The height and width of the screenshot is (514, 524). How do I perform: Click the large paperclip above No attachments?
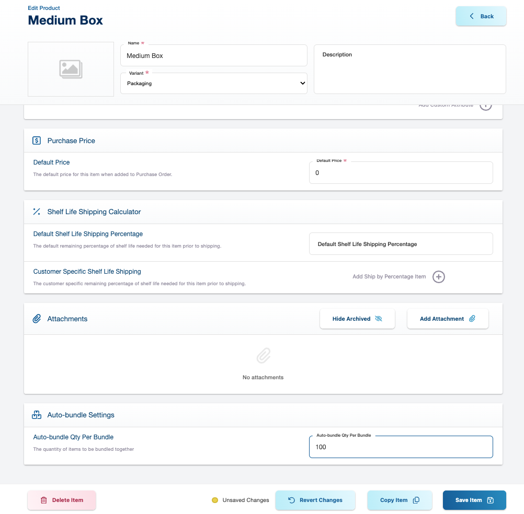263,356
